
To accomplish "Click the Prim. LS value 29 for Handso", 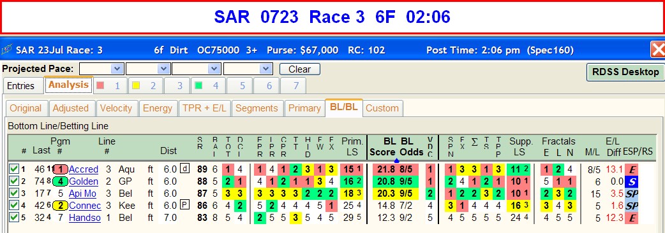I will tap(349, 218).
